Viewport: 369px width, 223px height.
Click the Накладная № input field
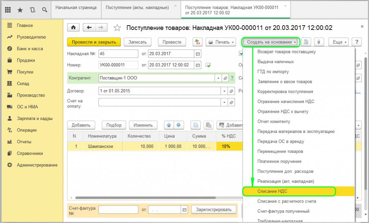tap(118, 54)
